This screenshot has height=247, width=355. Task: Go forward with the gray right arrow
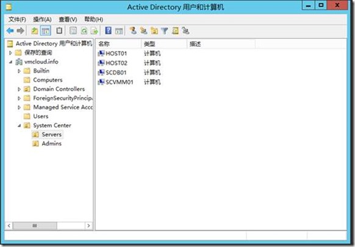coord(20,30)
